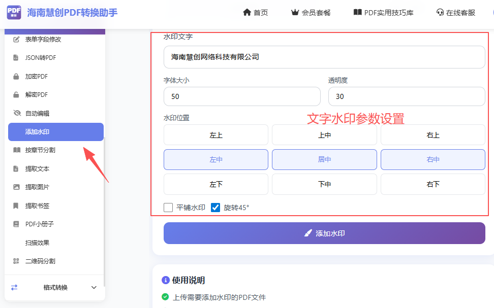Image resolution: width=494 pixels, height=308 pixels.
Task: Click the edit icon beside 表单字段修改
Action: pyautogui.click(x=16, y=40)
